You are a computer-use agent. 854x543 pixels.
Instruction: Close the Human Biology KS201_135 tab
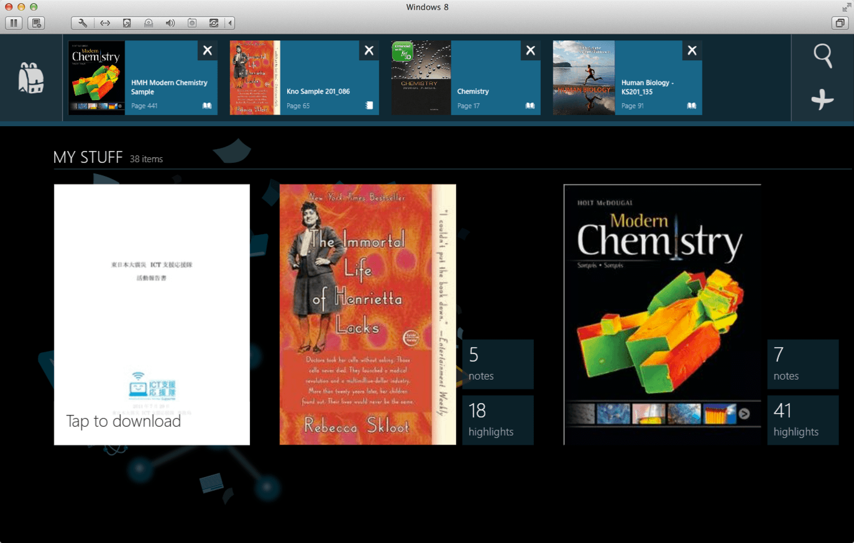tap(692, 50)
